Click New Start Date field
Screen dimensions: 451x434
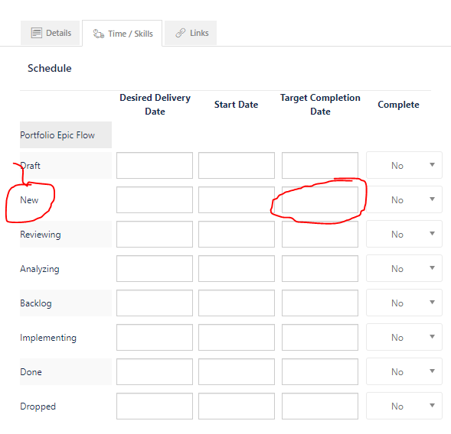pyautogui.click(x=237, y=199)
